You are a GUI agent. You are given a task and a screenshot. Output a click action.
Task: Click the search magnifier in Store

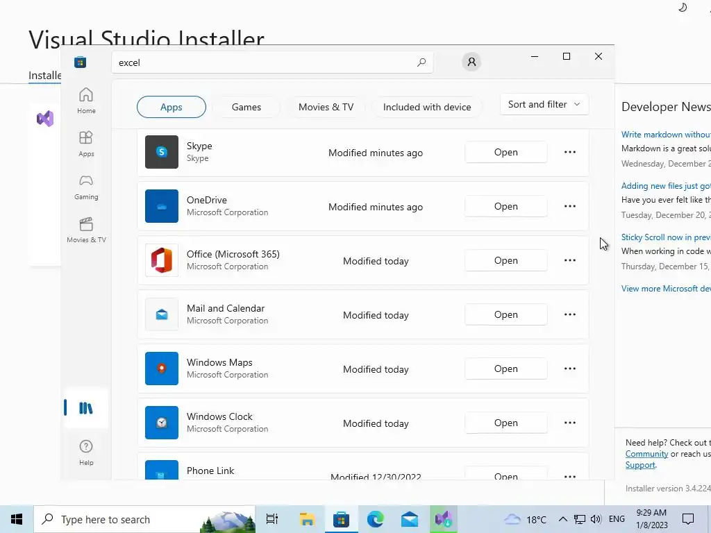coord(421,62)
